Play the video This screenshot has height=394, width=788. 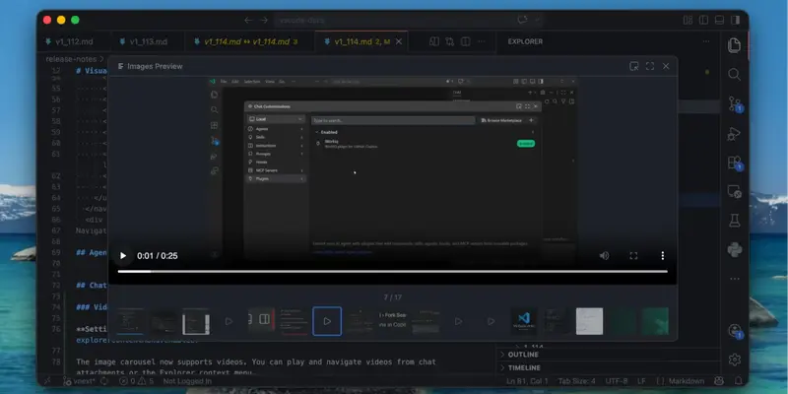(x=122, y=256)
